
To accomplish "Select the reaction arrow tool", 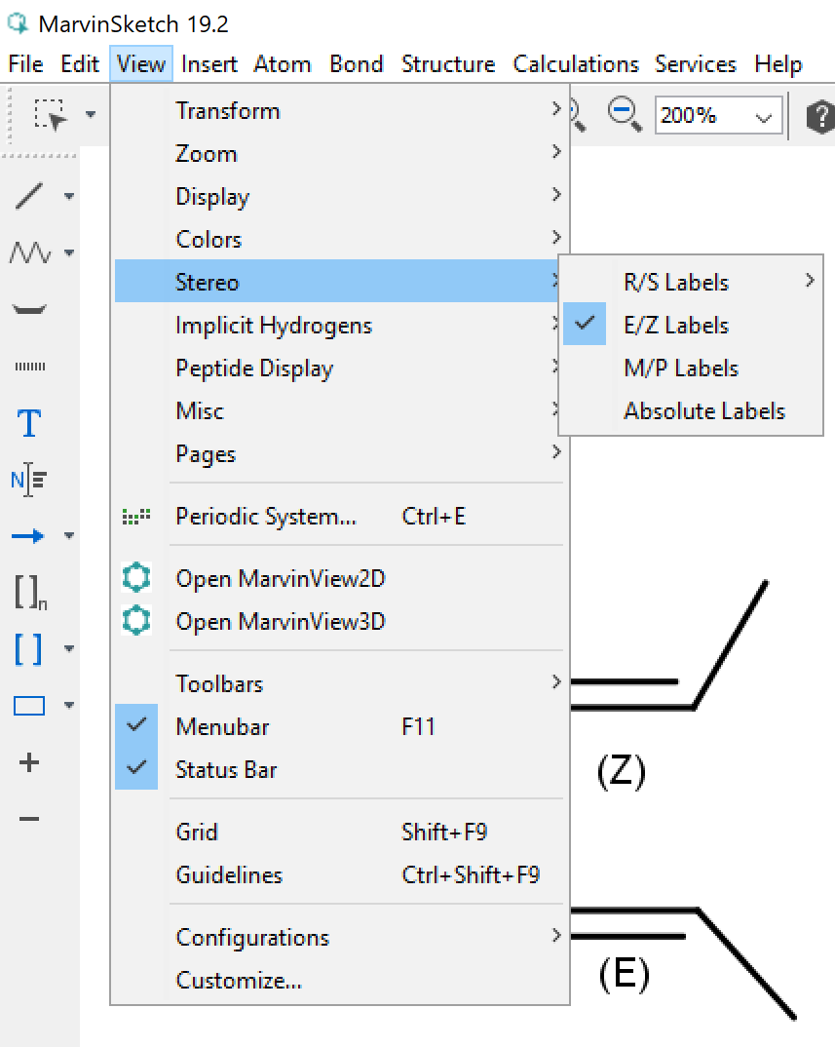I will (x=29, y=535).
